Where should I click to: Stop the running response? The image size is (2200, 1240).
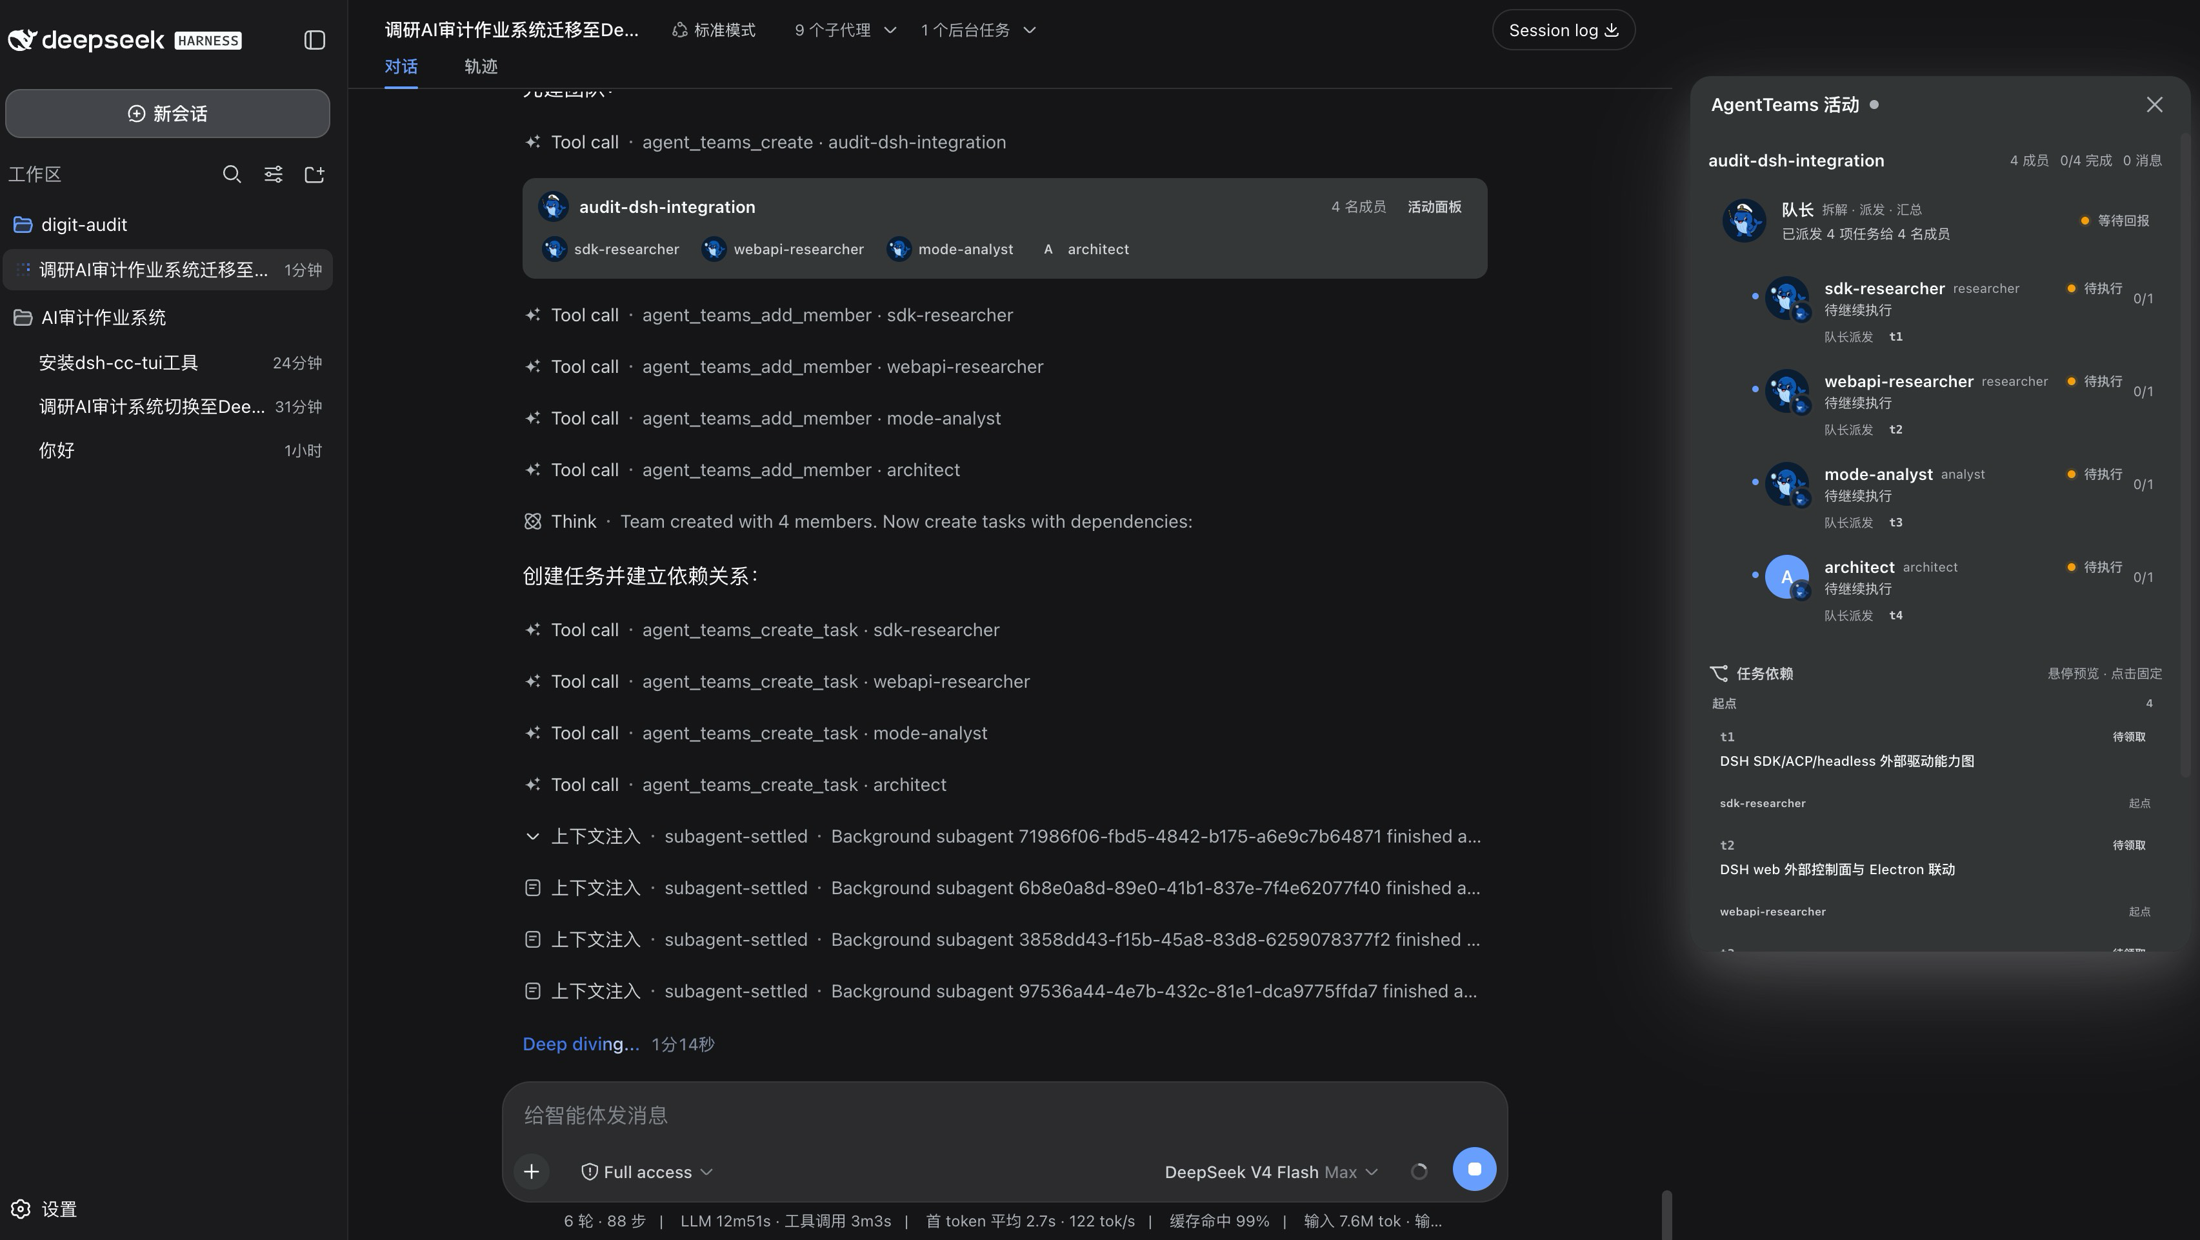pos(1474,1169)
